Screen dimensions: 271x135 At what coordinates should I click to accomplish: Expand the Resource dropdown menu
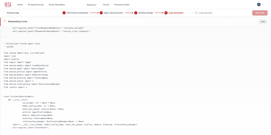pos(92,5)
